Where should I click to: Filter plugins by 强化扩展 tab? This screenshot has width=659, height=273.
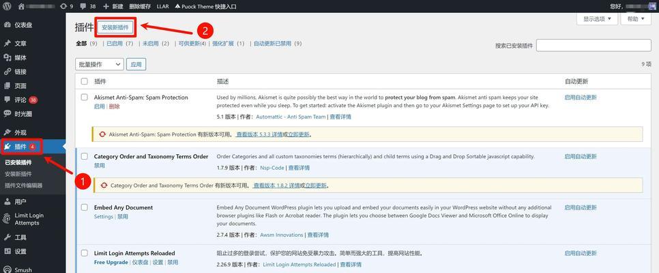point(223,43)
